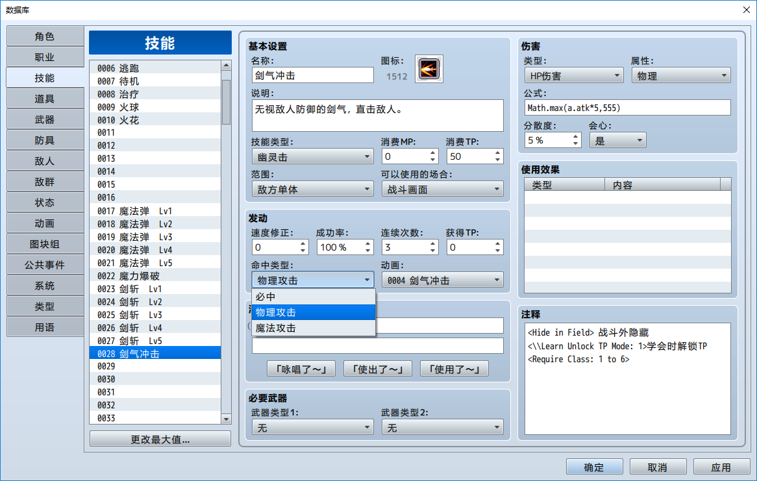Image resolution: width=757 pixels, height=481 pixels.
Task: Choose 物理攻击 in the hit type list
Action: click(x=314, y=312)
